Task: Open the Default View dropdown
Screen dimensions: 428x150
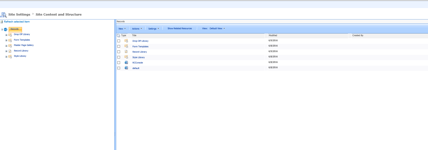Action: (217, 28)
